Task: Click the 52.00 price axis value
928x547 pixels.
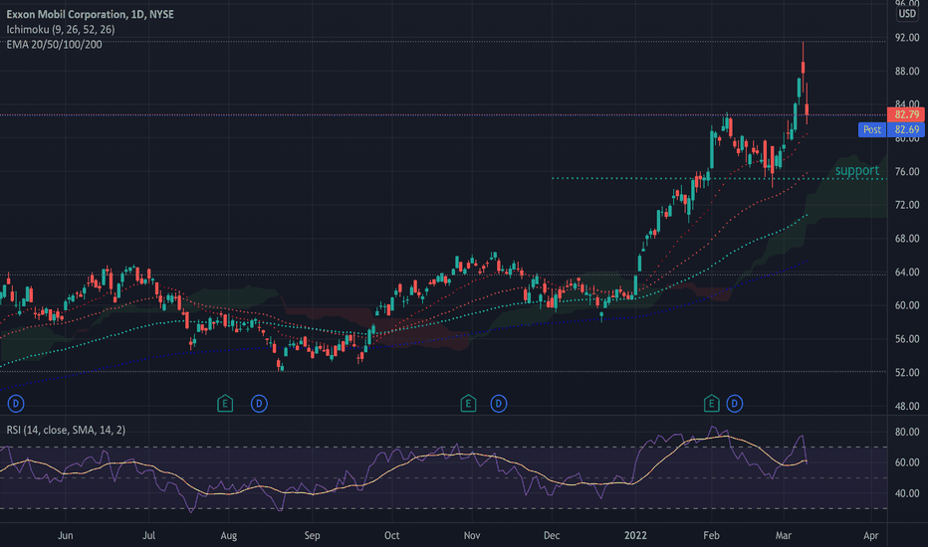Action: [907, 373]
